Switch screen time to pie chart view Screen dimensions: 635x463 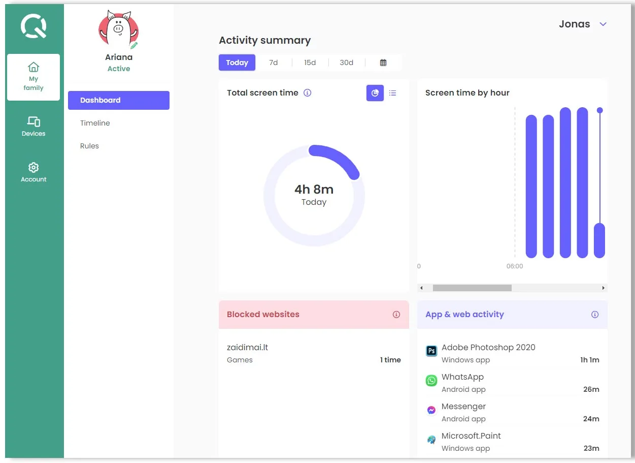tap(375, 93)
